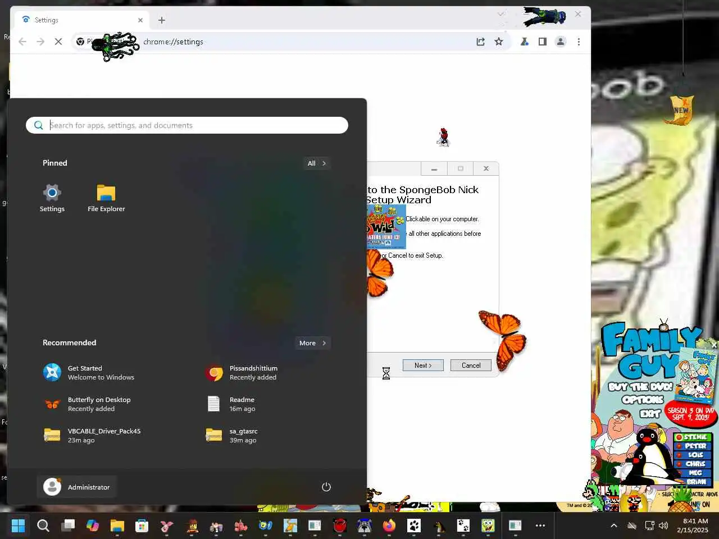Open File Explorer from the taskbar

tap(117, 526)
